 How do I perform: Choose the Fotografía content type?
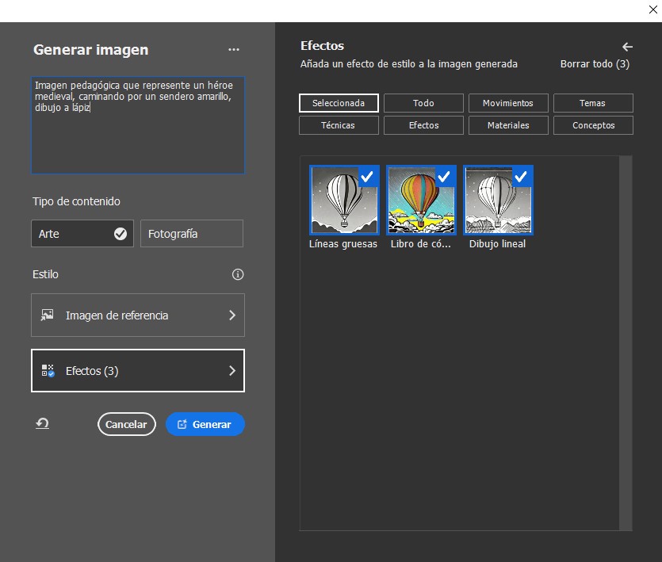point(191,234)
